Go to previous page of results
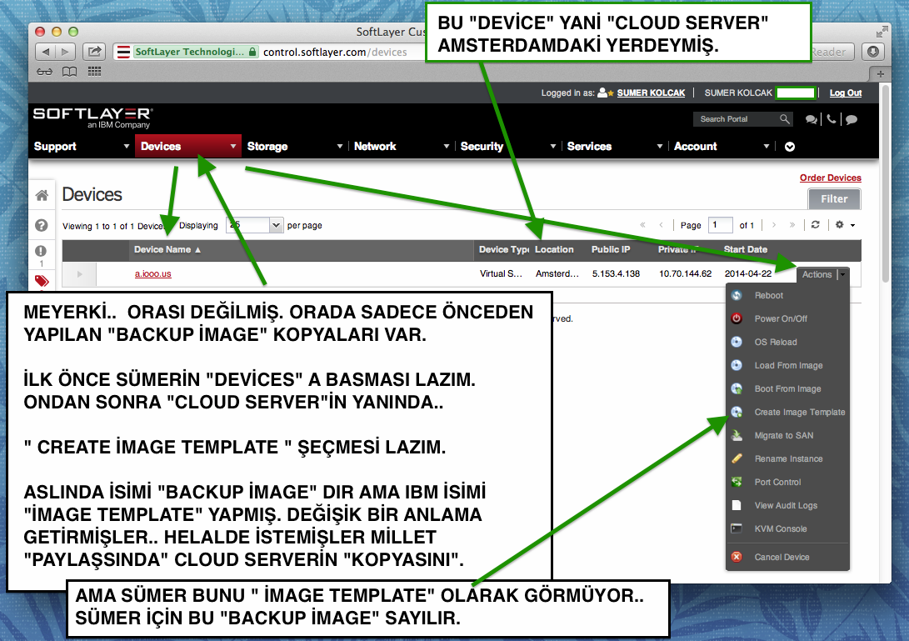 [661, 225]
